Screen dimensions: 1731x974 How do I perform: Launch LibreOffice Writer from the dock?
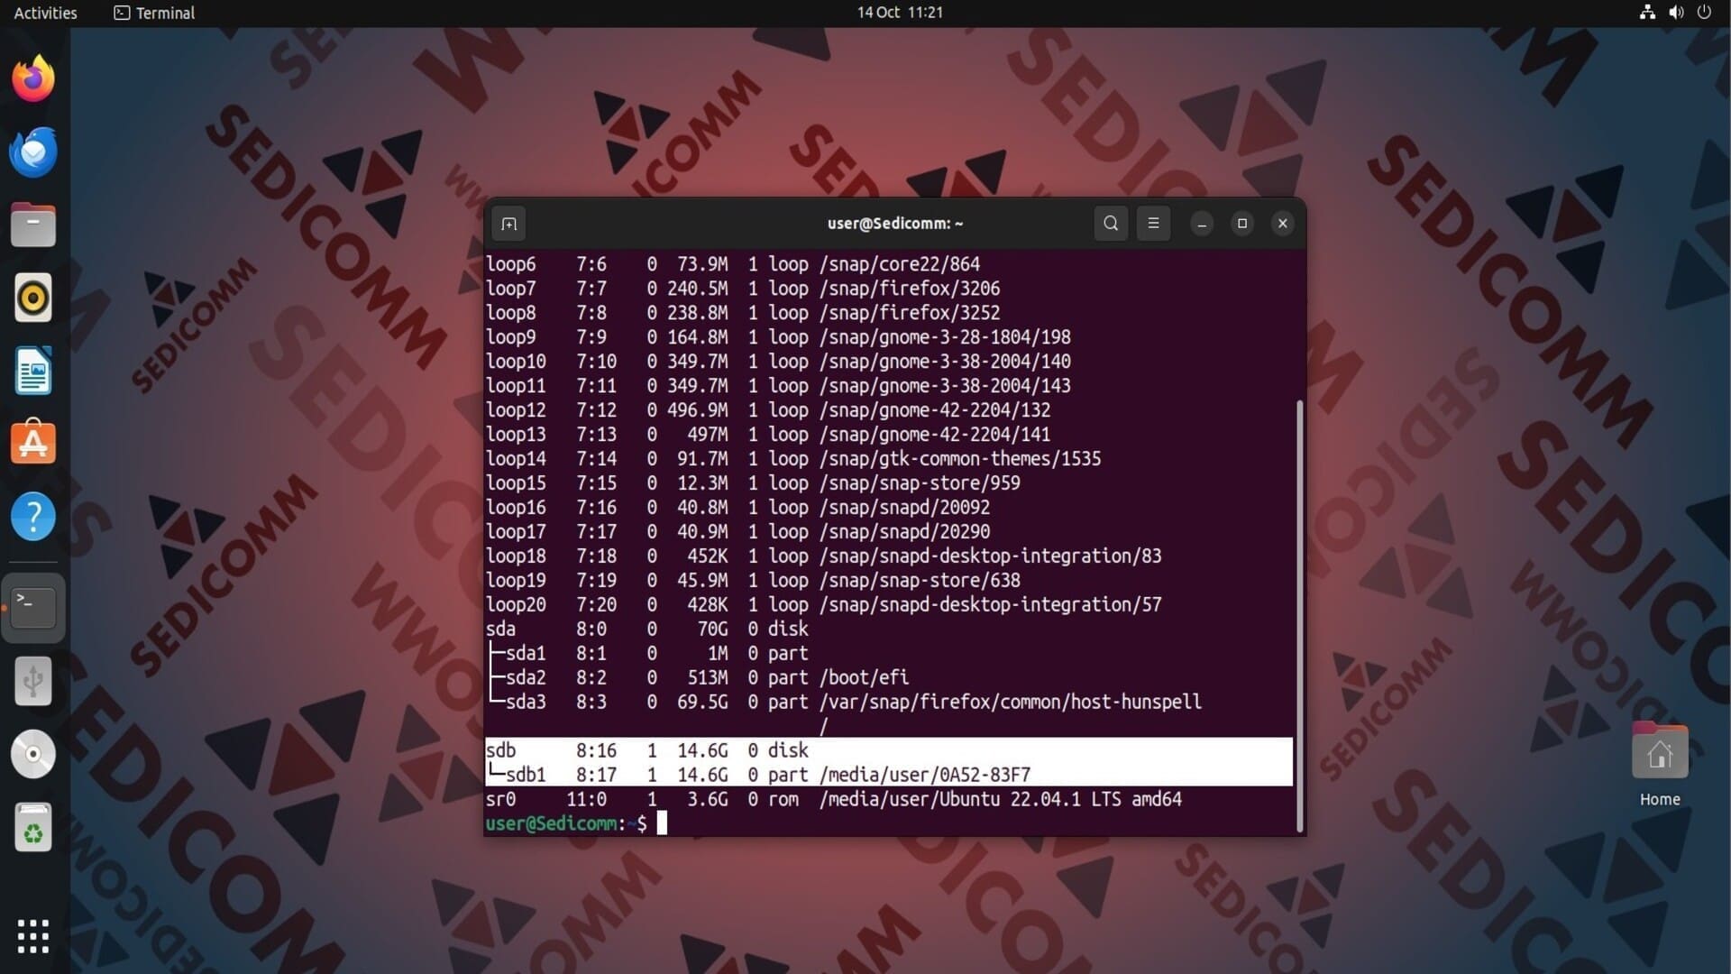(33, 371)
